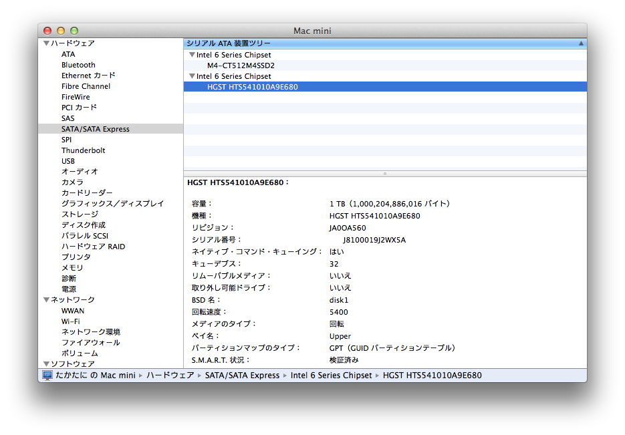Click the bay name value Upper
The image size is (625, 435).
(340, 336)
